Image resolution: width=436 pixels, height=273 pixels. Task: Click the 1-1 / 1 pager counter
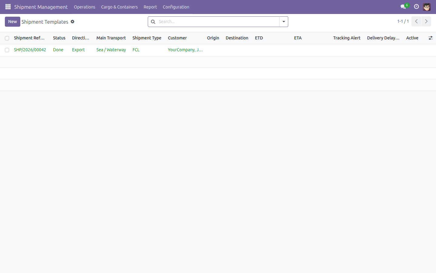click(403, 21)
